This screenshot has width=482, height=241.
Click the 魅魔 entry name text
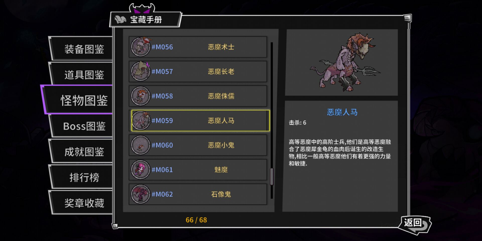[x=221, y=169]
